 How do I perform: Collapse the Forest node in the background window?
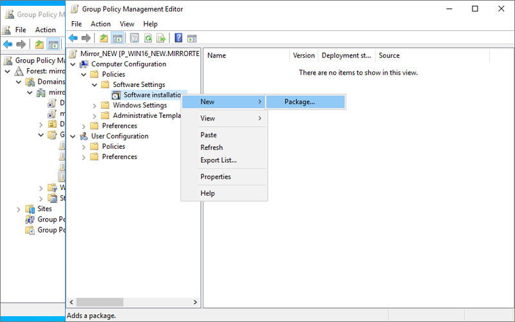tap(8, 71)
